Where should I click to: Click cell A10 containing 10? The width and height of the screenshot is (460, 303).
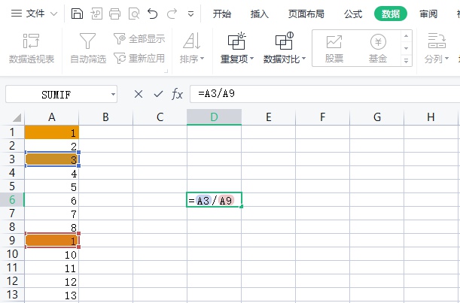tap(52, 254)
